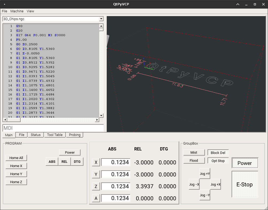This screenshot has height=210, width=268.
Task: Click the X axis button
Action: 96,162
